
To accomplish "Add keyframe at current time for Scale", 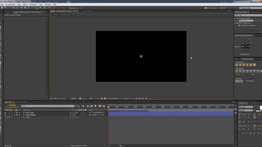I will (7, 117).
